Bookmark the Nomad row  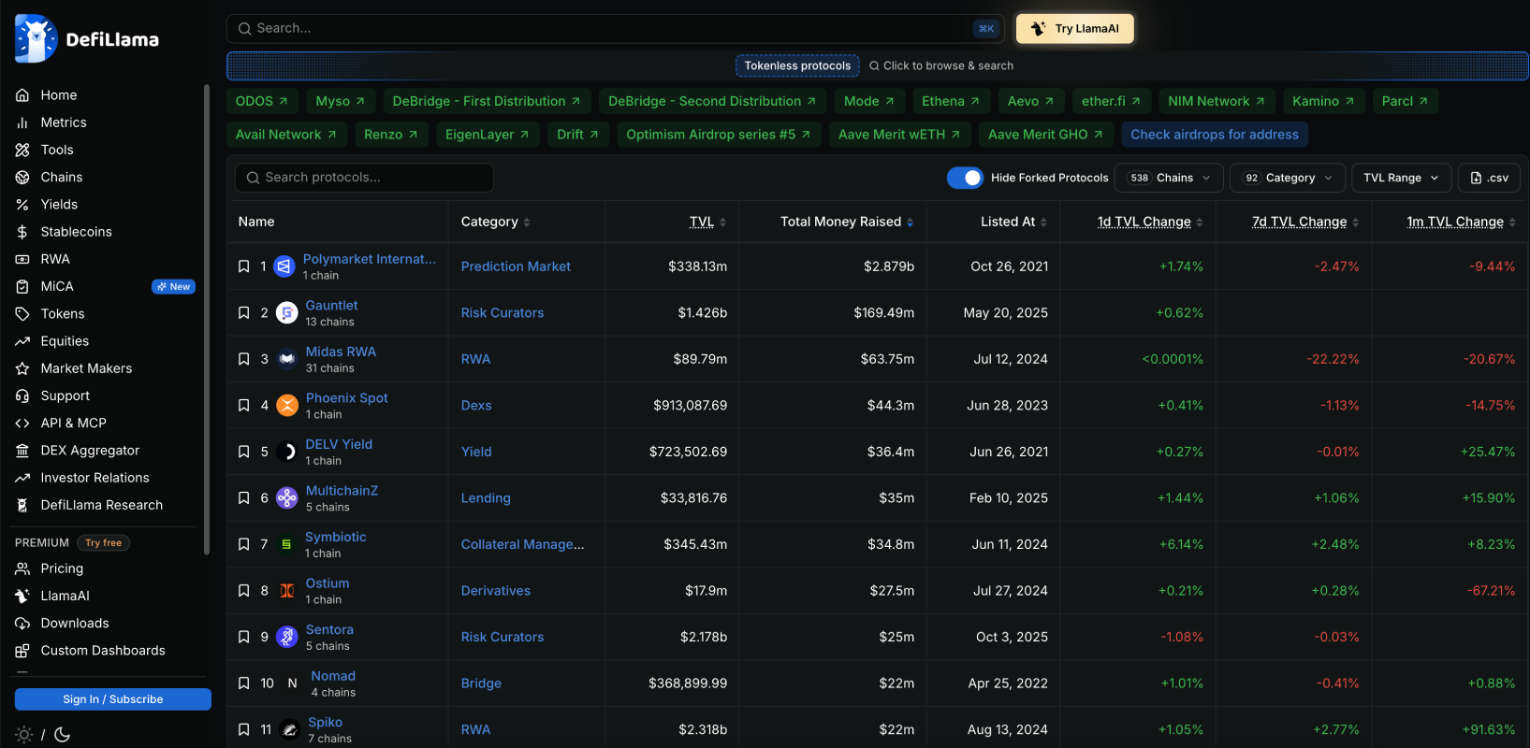coord(243,683)
